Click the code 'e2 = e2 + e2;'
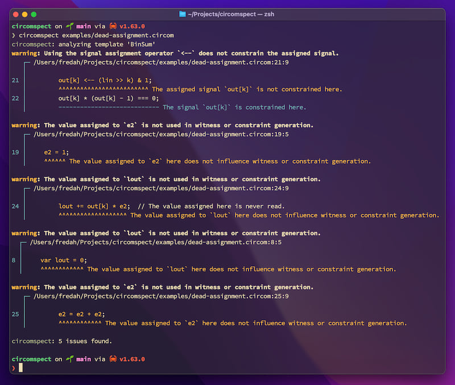Image resolution: width=455 pixels, height=385 pixels. point(81,314)
